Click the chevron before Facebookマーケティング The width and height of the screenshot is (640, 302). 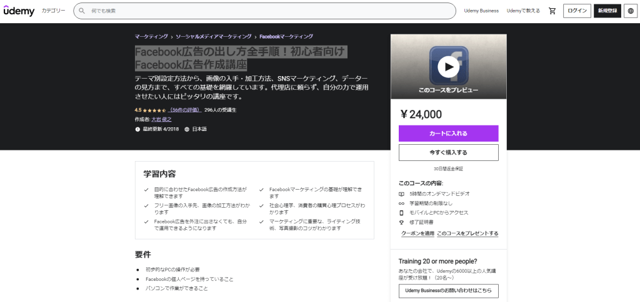click(x=256, y=37)
